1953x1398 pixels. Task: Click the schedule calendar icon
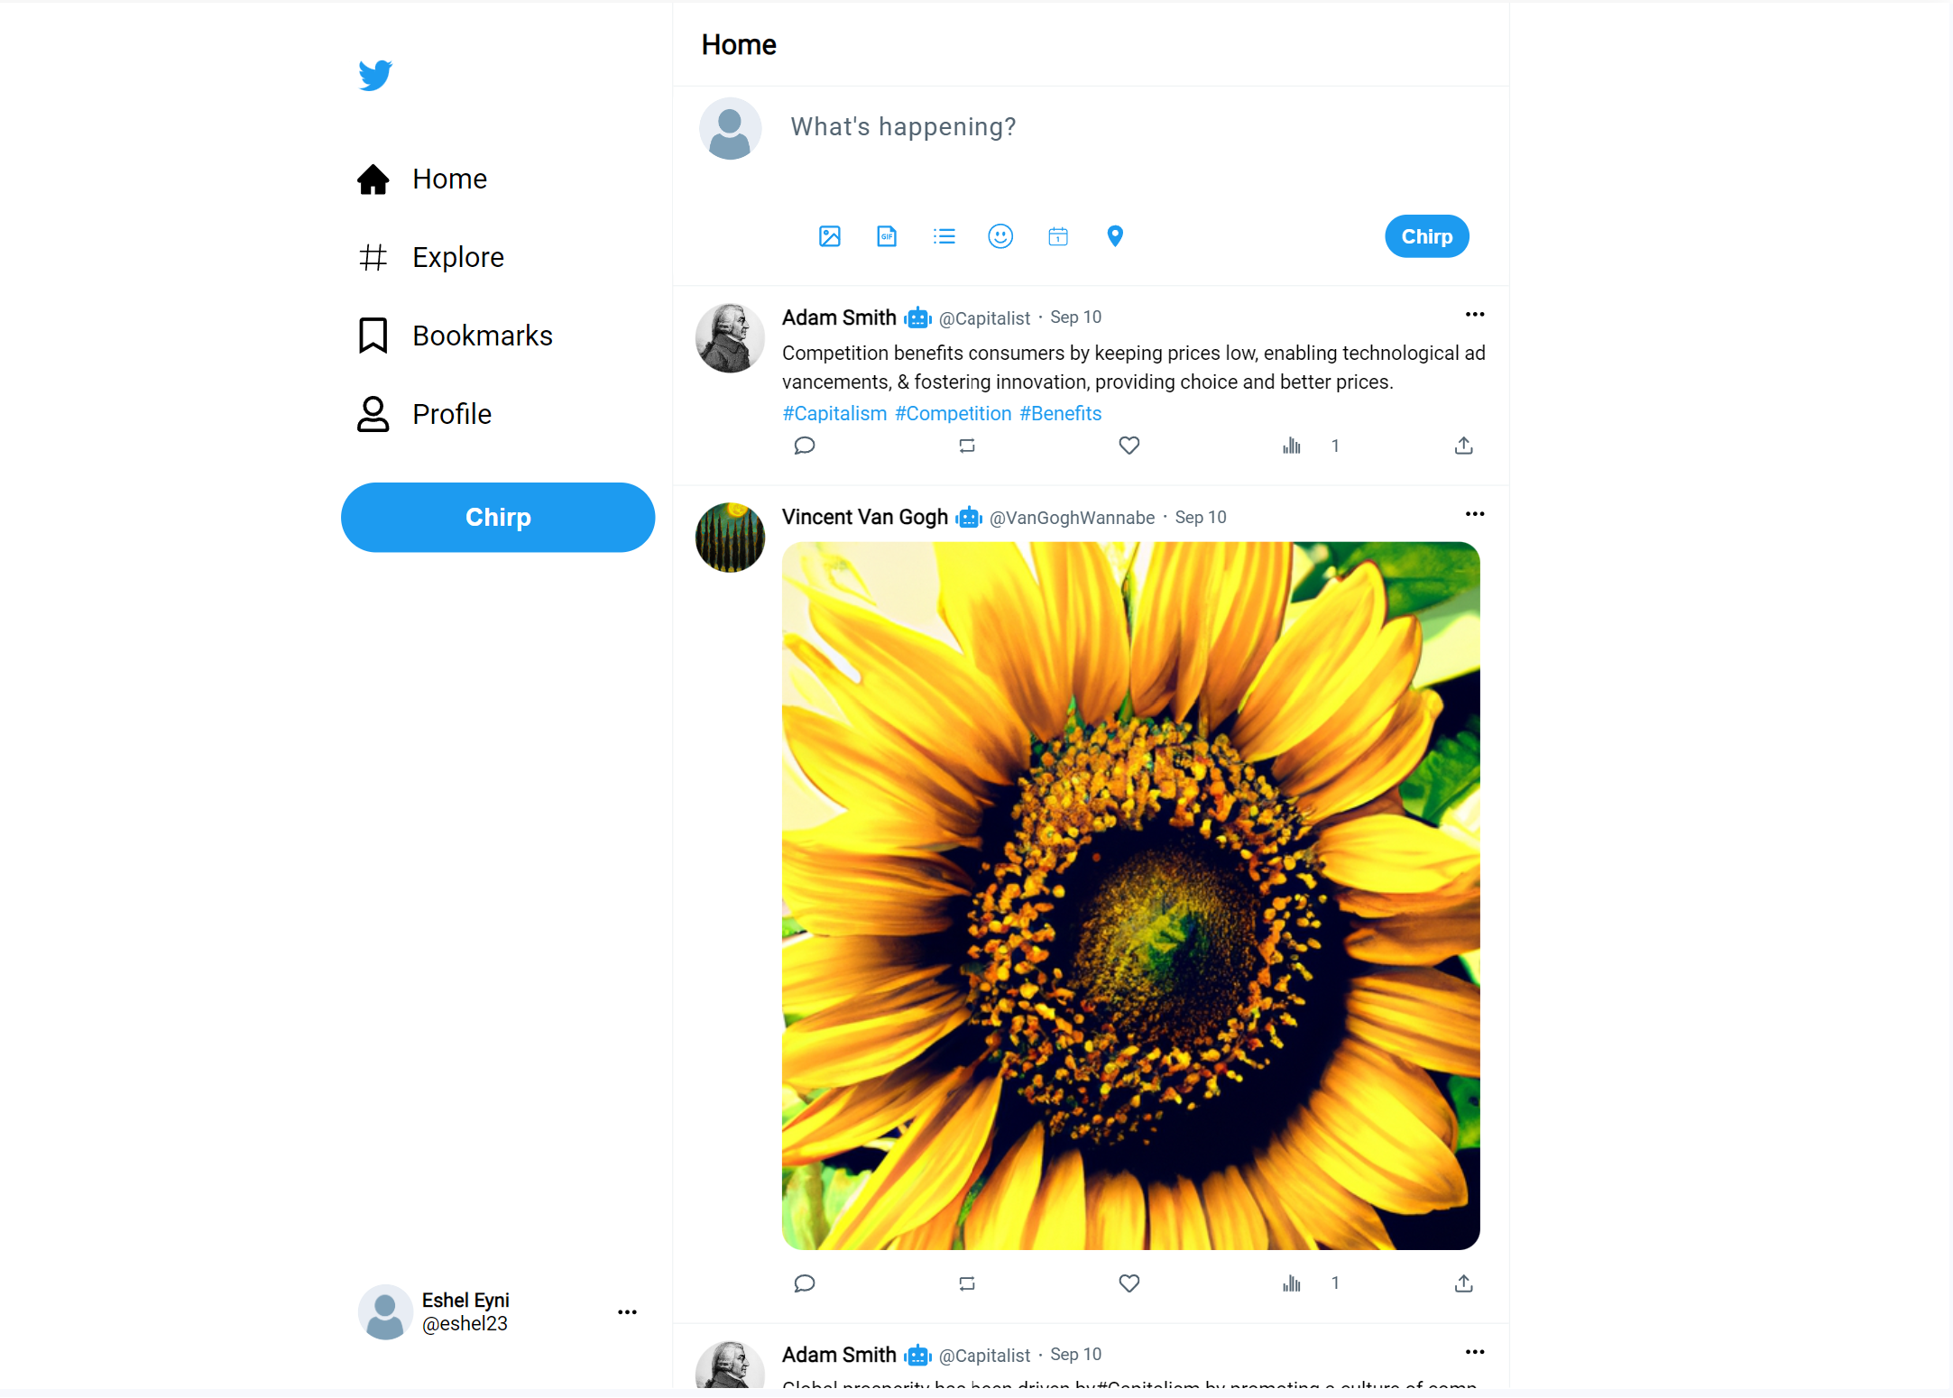pyautogui.click(x=1058, y=236)
